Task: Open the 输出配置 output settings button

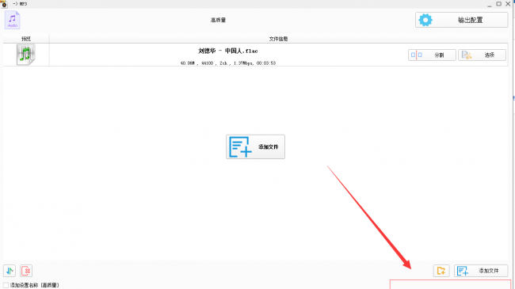Action: [461, 20]
